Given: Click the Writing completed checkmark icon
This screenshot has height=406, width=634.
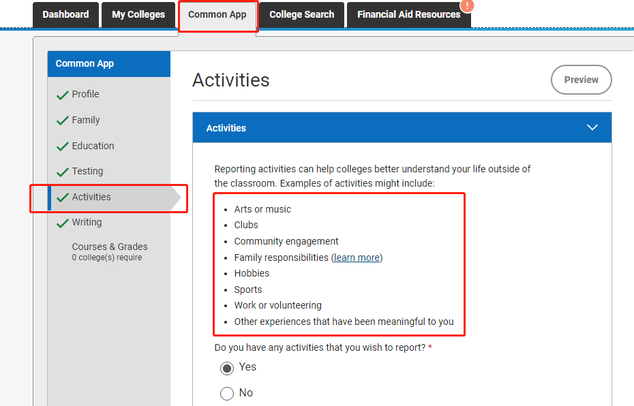Looking at the screenshot, I should (x=62, y=223).
